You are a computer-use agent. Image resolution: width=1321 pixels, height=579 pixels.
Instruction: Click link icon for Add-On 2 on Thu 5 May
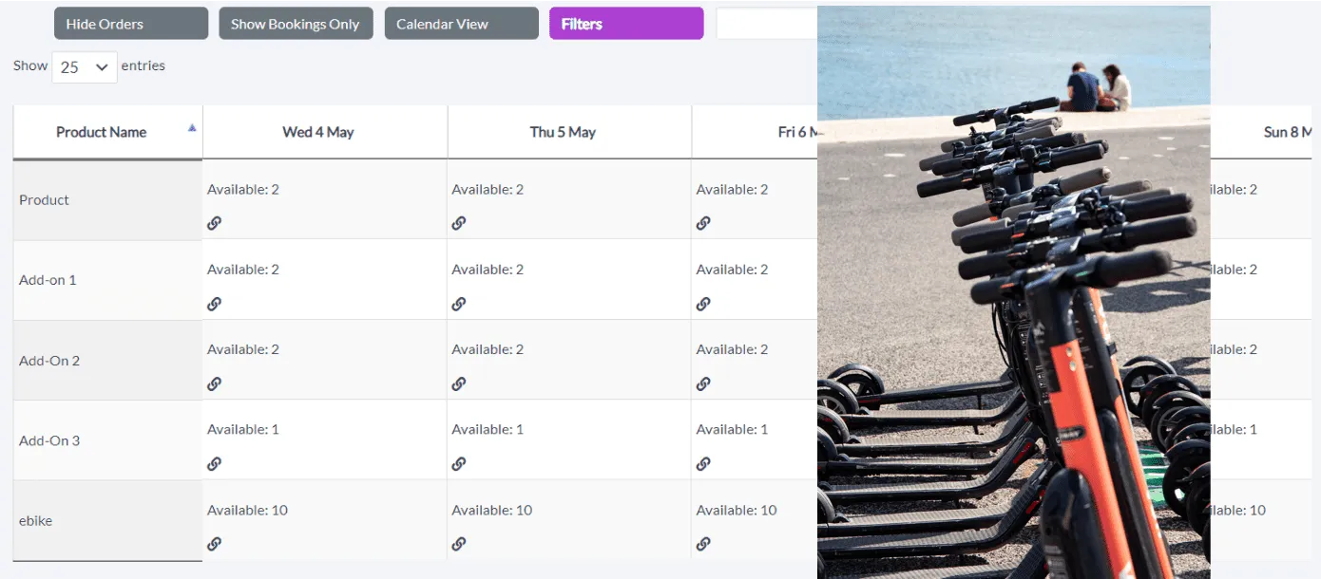459,383
